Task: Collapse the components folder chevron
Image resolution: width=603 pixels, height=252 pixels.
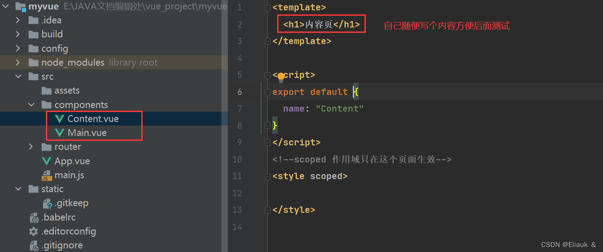Action: pyautogui.click(x=31, y=105)
